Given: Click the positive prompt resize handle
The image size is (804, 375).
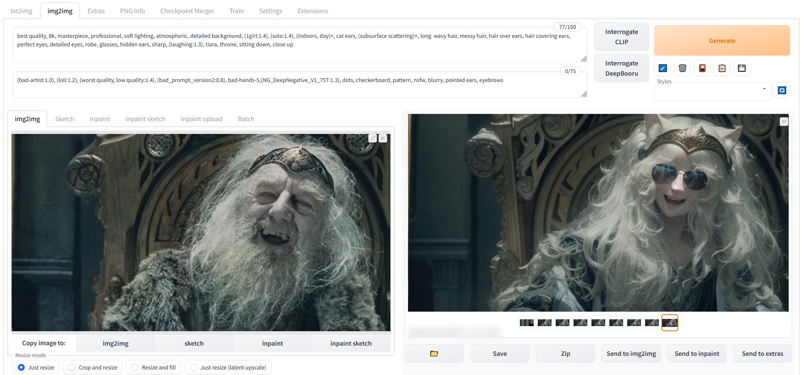Looking at the screenshot, I should 584,59.
